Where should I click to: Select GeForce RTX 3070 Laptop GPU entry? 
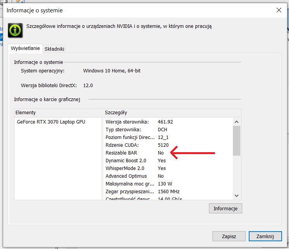(x=51, y=122)
